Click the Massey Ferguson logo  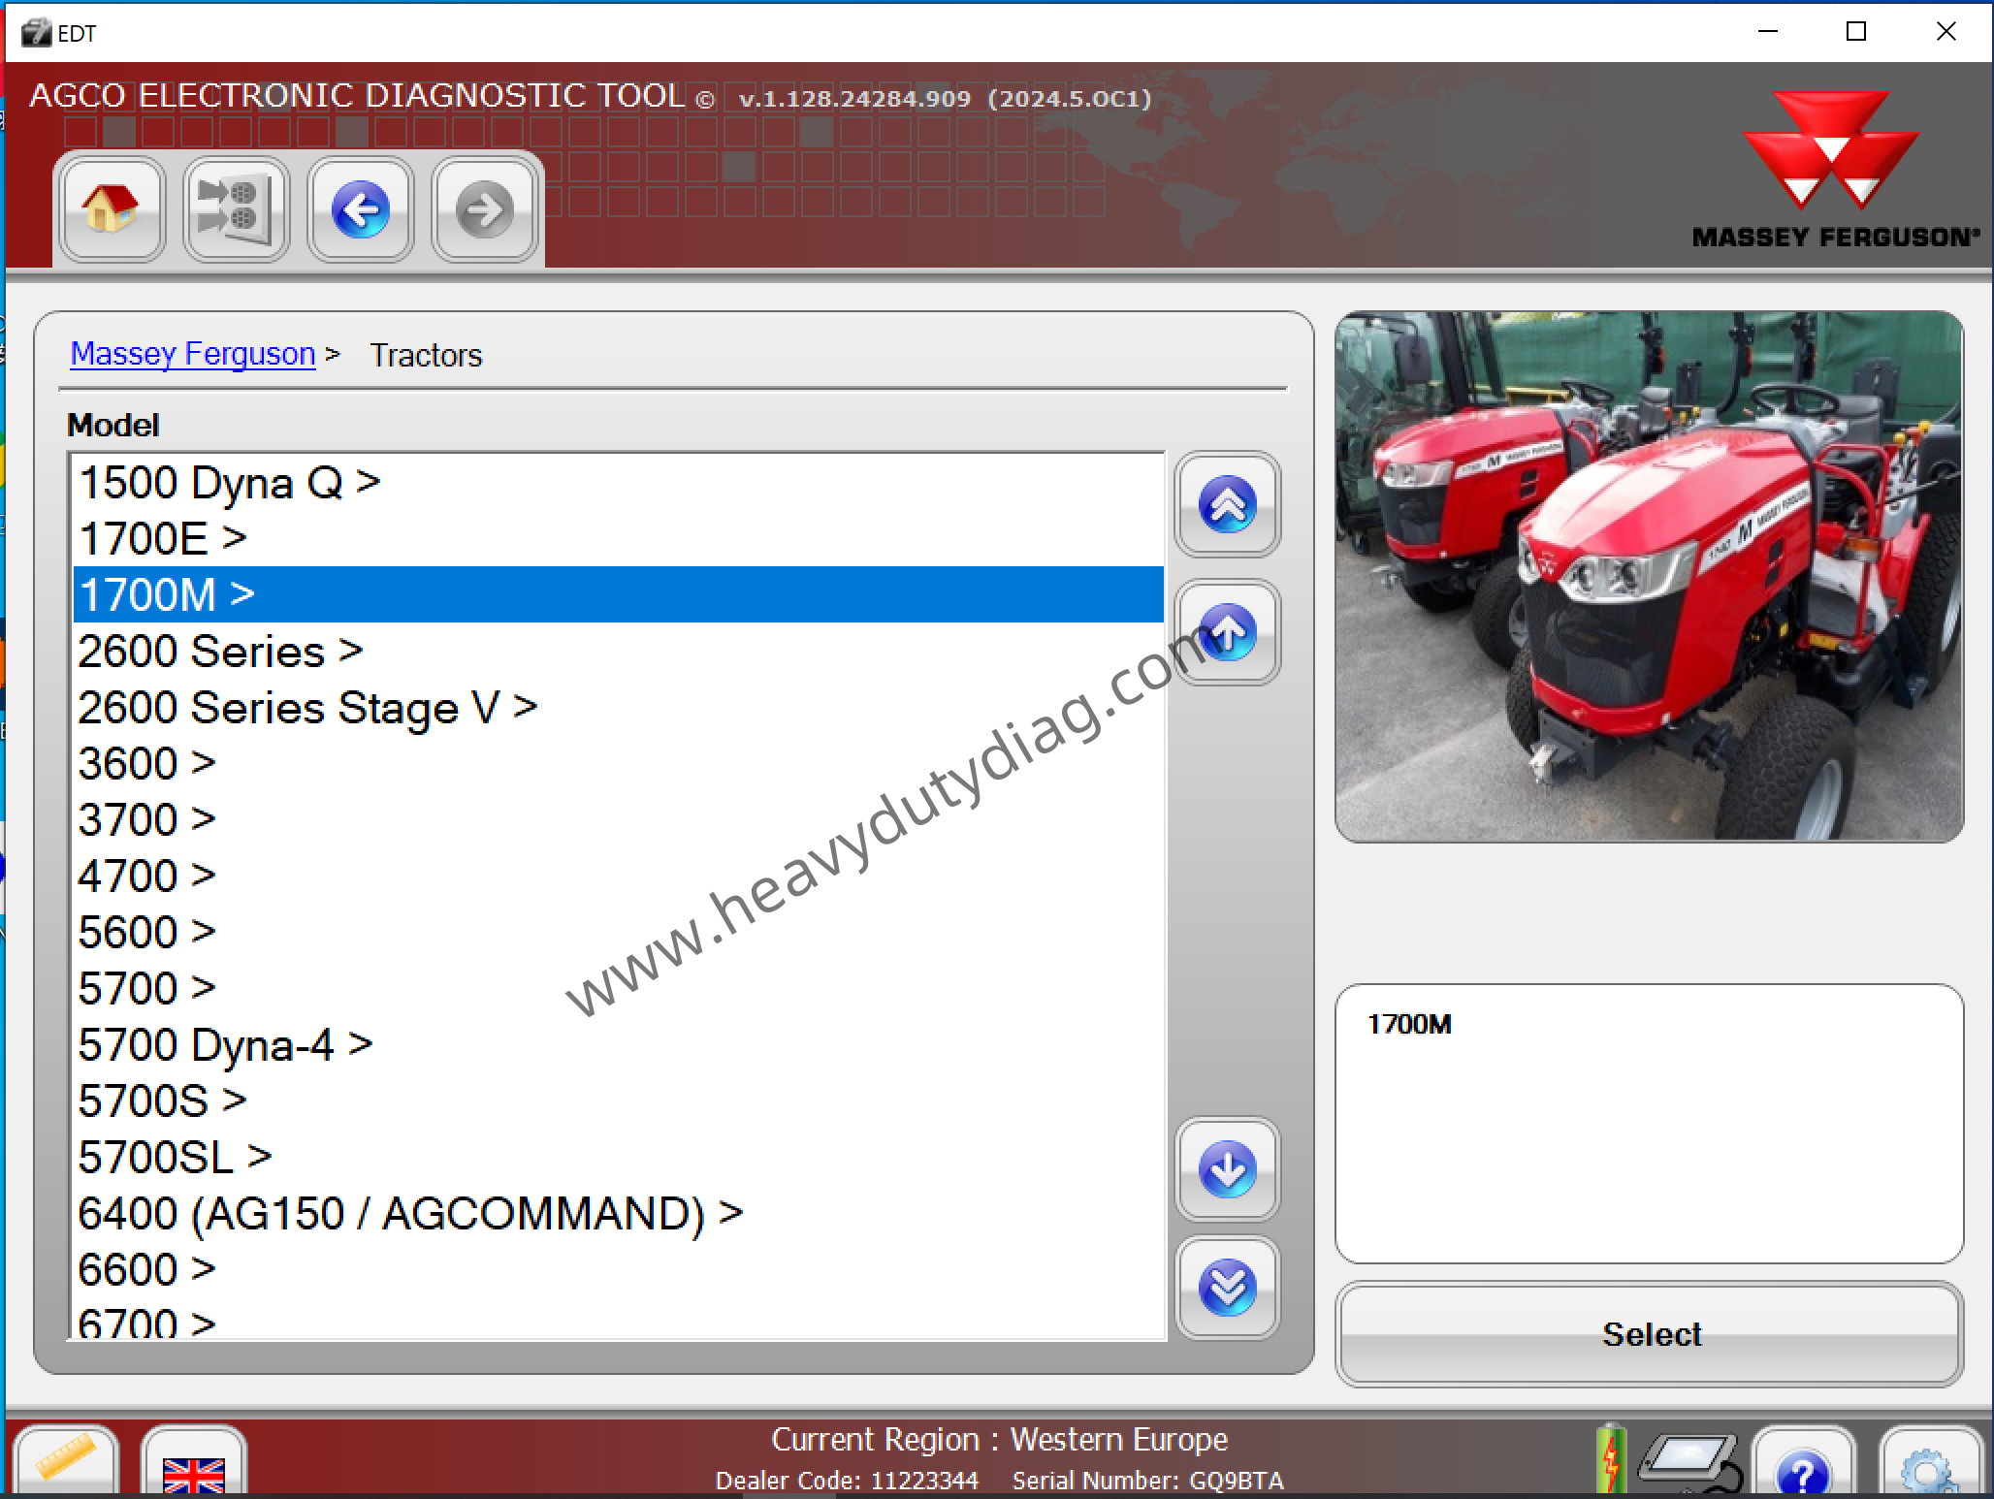1833,171
